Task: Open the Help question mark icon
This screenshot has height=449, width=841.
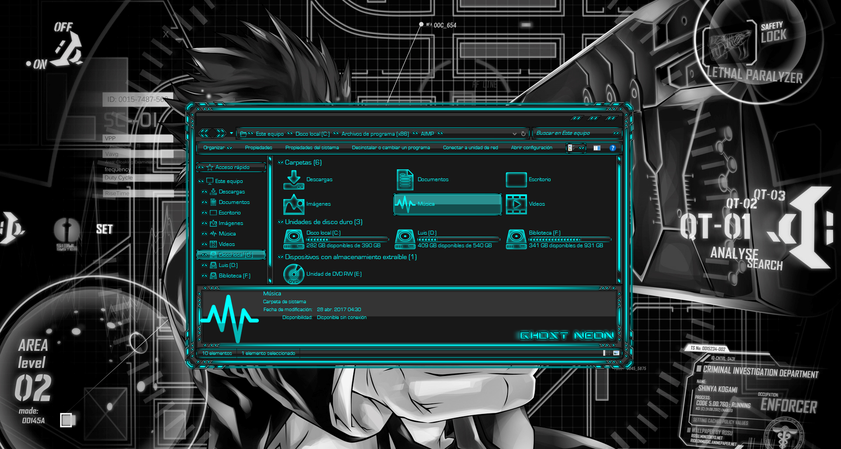Action: (x=613, y=148)
